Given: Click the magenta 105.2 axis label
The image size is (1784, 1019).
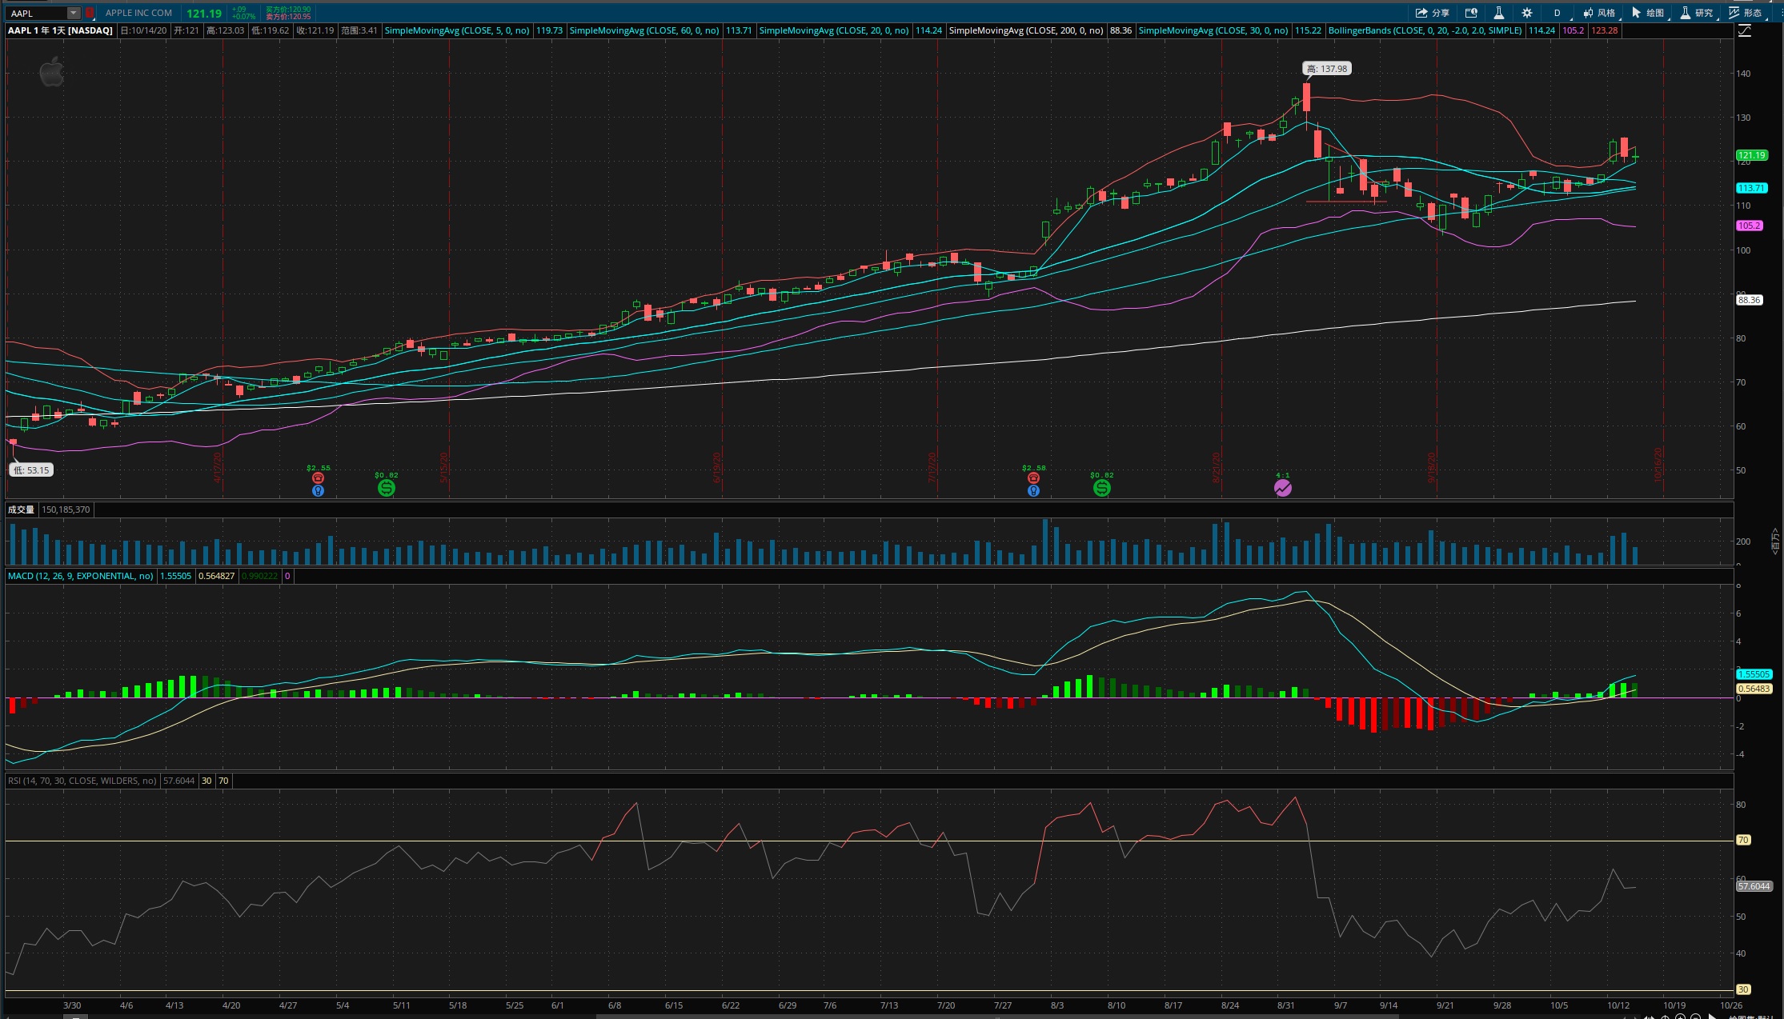Looking at the screenshot, I should [1750, 226].
